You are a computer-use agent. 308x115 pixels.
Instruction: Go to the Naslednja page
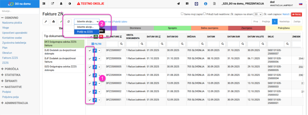[x=284, y=22]
